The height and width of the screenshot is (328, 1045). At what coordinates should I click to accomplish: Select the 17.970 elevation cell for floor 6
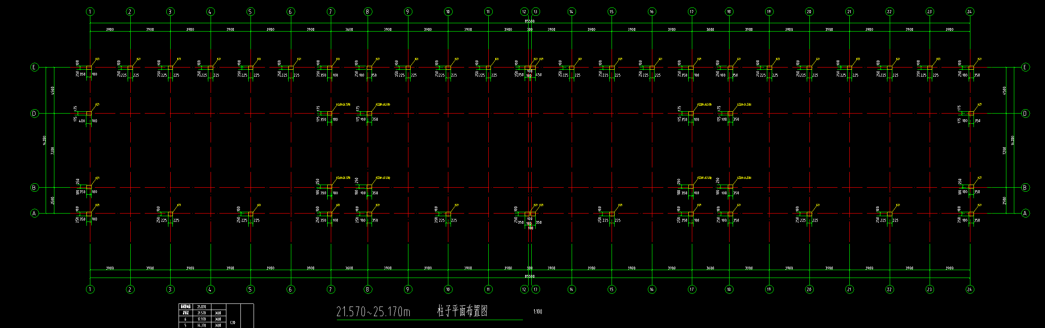point(201,319)
